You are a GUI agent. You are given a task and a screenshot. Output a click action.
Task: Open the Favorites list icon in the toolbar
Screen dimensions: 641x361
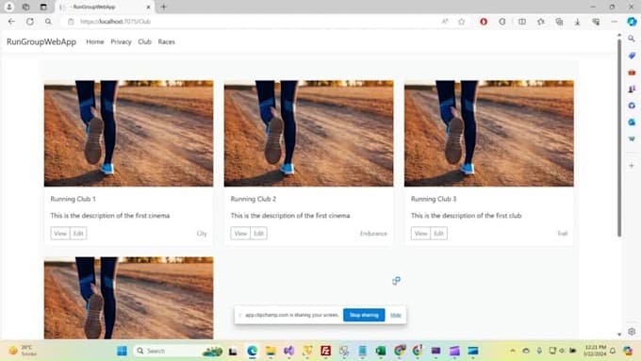tap(540, 22)
